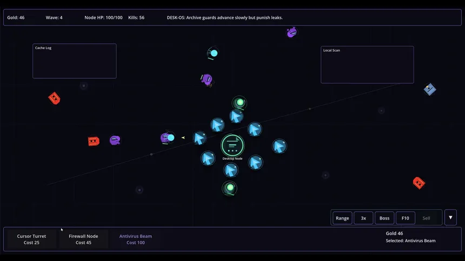Screen dimensions: 465x261
Task: Select cursor turret just under the top firewall node
Action: click(x=236, y=116)
